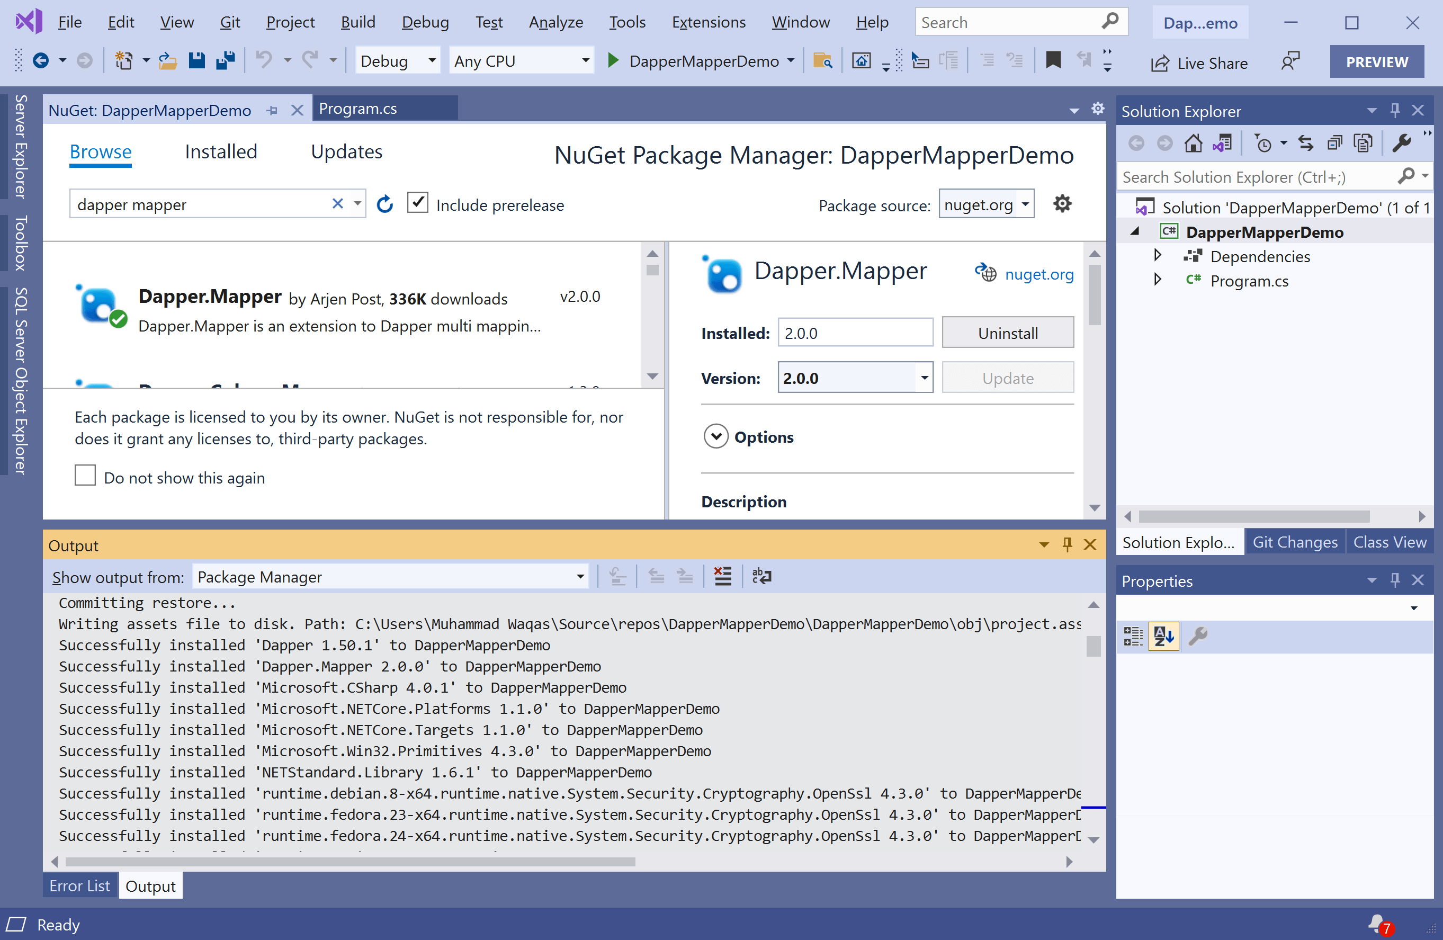Image resolution: width=1443 pixels, height=940 pixels.
Task: Clear all text in the Output window
Action: (x=723, y=576)
